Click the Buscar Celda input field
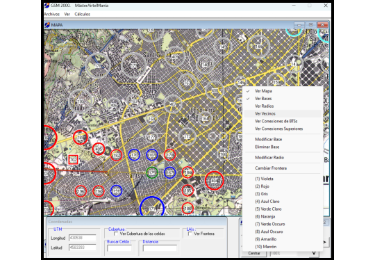375x260 pixels. (119, 248)
